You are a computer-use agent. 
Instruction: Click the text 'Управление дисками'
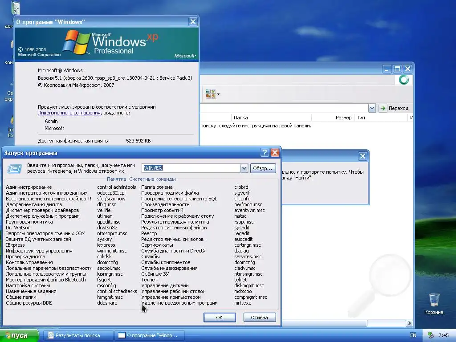165,285
